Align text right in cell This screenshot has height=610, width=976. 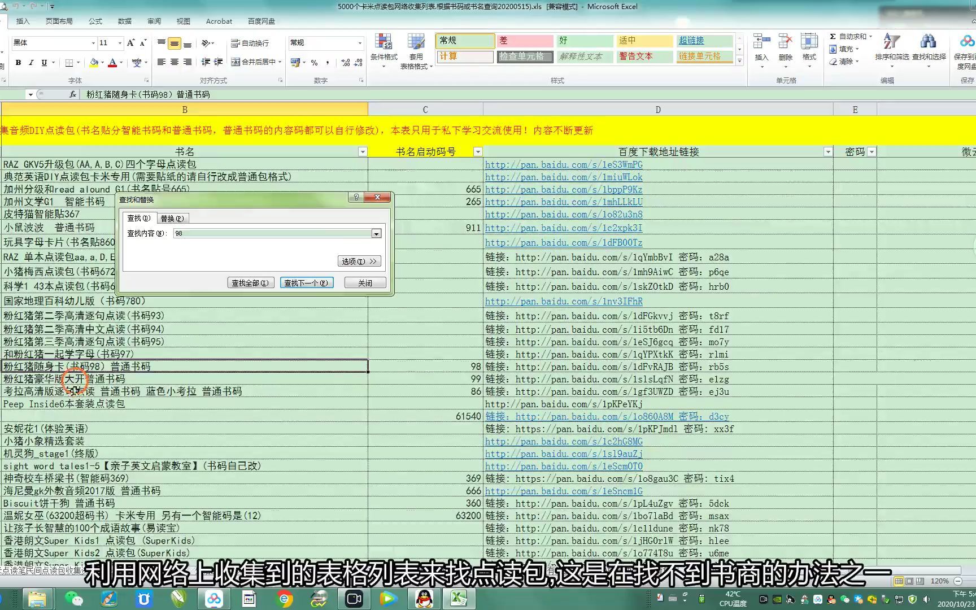pos(188,62)
